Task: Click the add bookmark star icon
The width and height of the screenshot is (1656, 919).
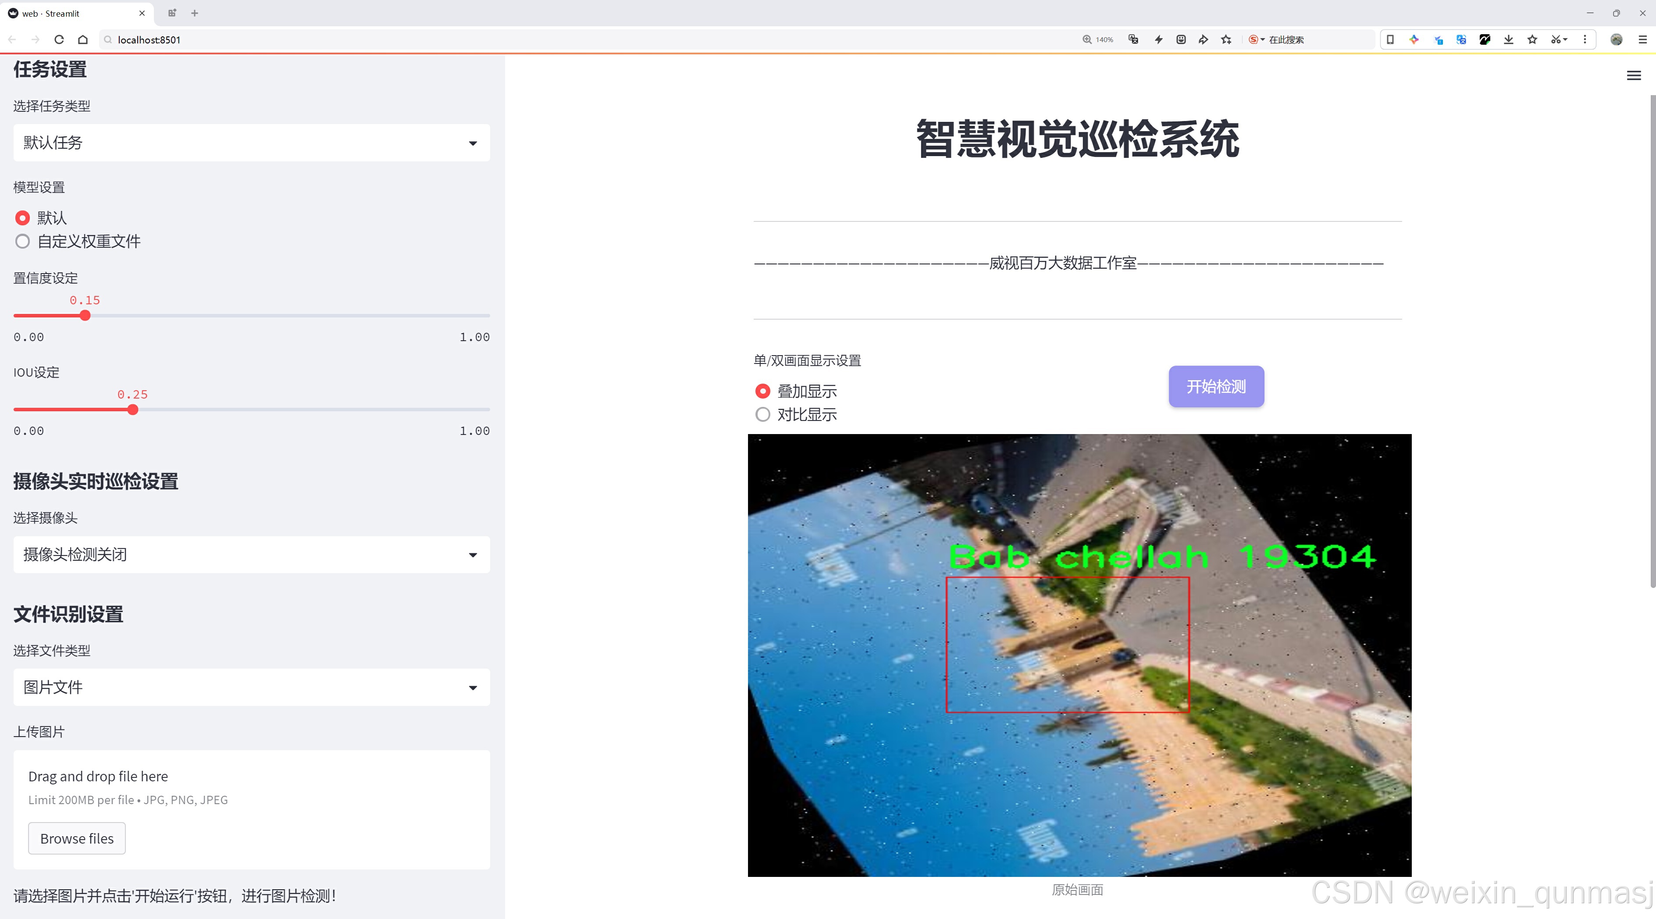Action: (1226, 40)
